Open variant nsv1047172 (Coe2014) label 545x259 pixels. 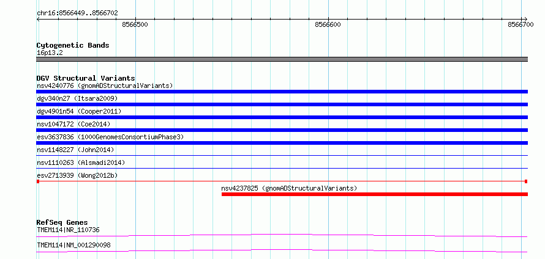[x=73, y=124]
